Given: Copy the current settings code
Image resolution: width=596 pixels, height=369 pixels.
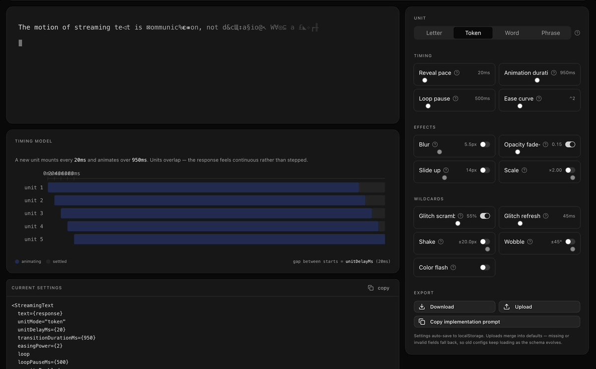Looking at the screenshot, I should click(378, 288).
